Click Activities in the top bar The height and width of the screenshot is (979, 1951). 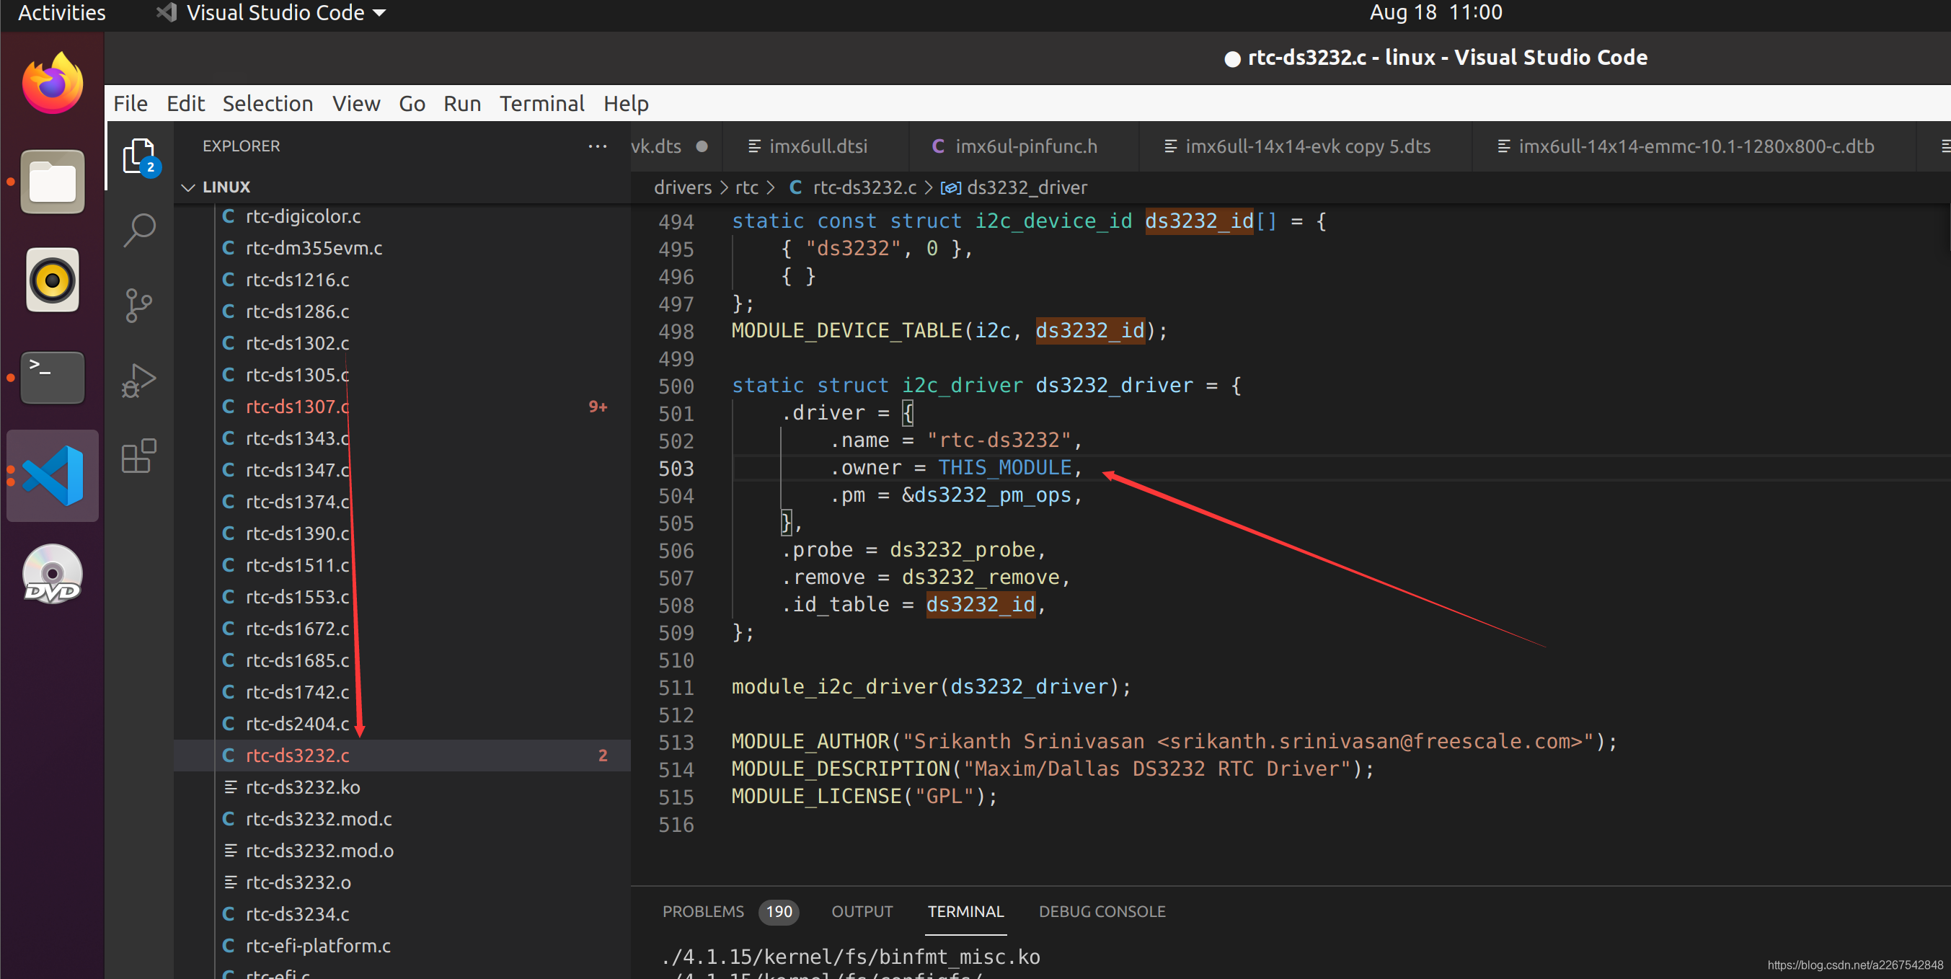click(61, 13)
